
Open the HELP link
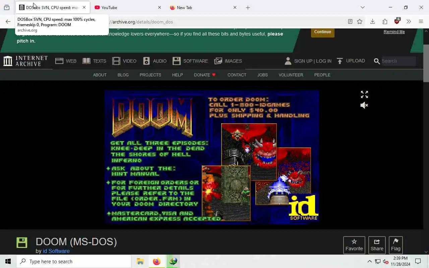178,75
